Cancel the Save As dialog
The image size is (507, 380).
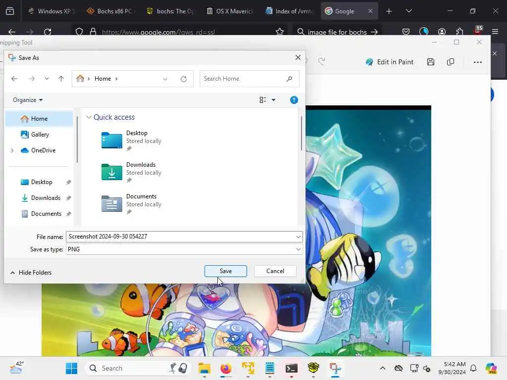click(275, 271)
